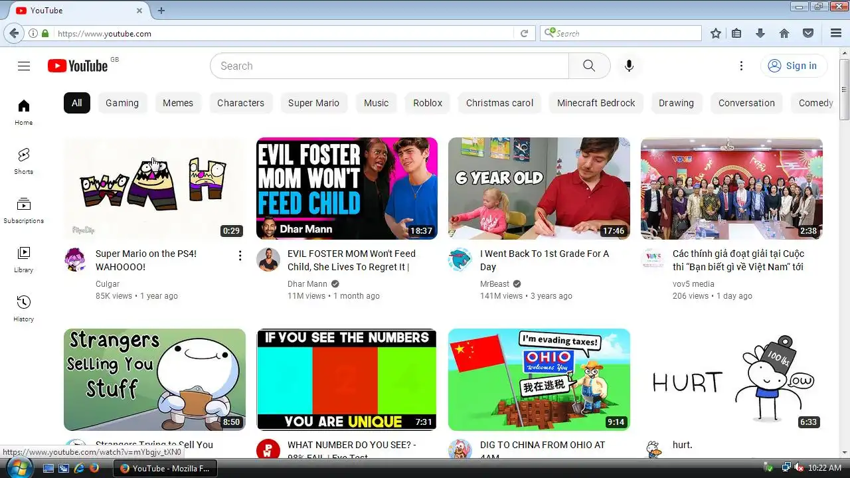Viewport: 850px width, 478px height.
Task: Show site information icon in address bar
Action: click(33, 33)
